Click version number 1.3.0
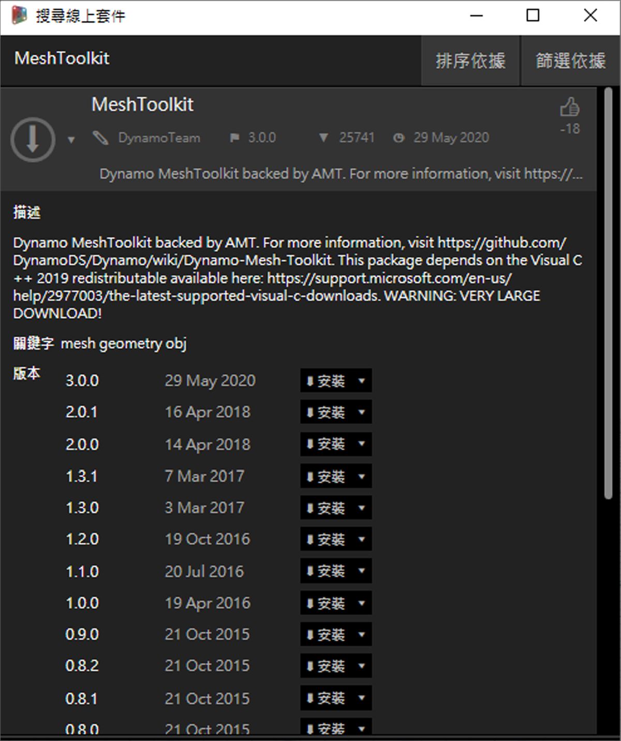The image size is (621, 741). pyautogui.click(x=82, y=508)
